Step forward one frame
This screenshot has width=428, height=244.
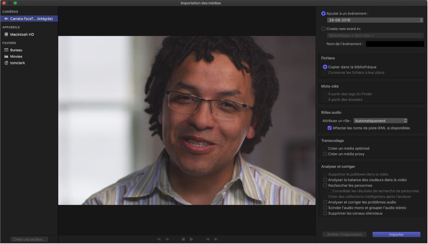point(167,239)
